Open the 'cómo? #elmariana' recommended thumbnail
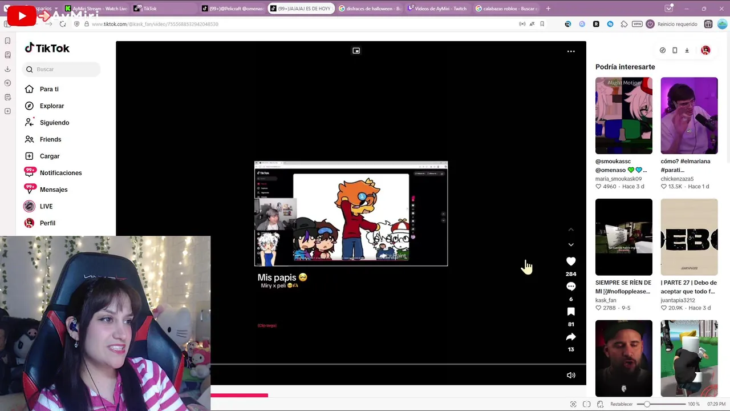 pyautogui.click(x=689, y=116)
